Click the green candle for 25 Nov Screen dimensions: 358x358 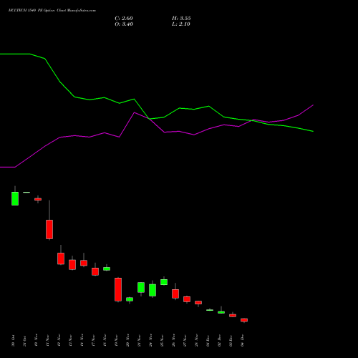click(x=164, y=282)
